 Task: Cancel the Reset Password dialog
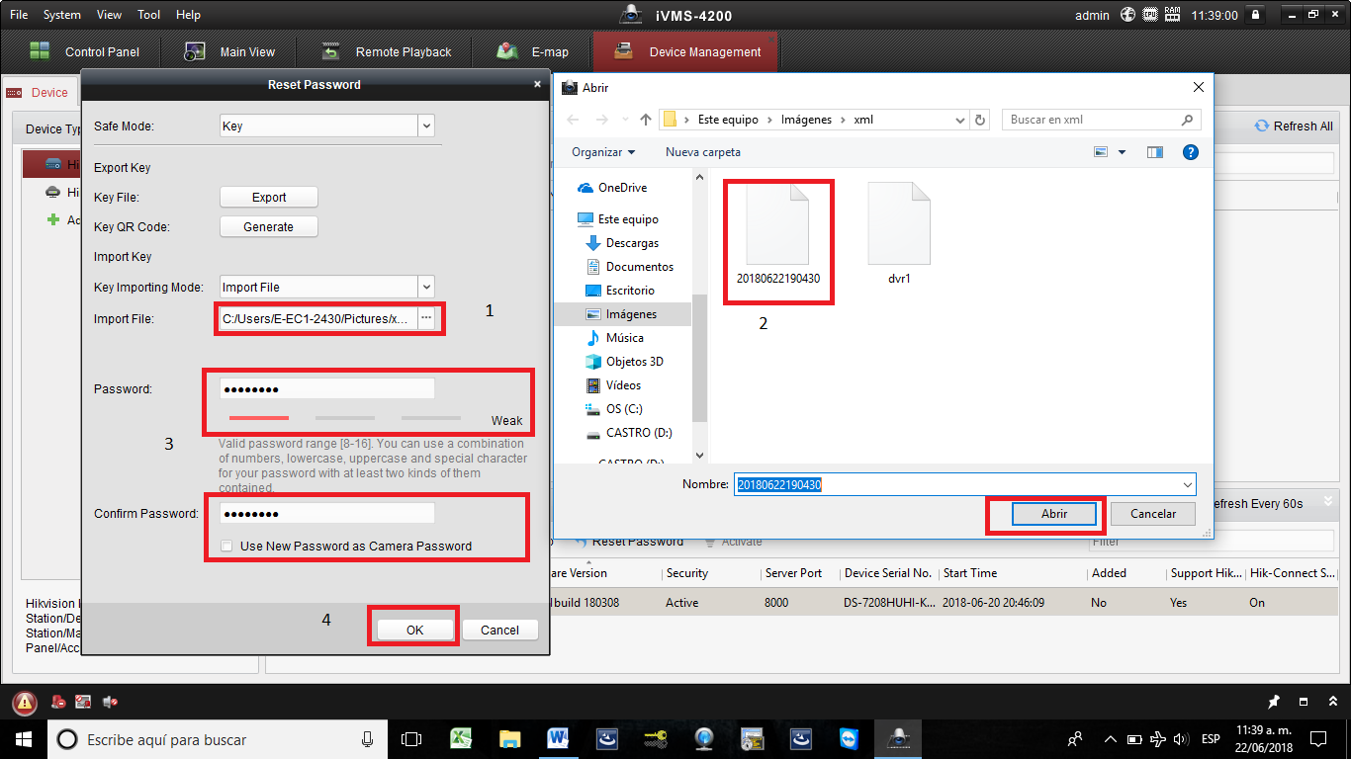[499, 630]
